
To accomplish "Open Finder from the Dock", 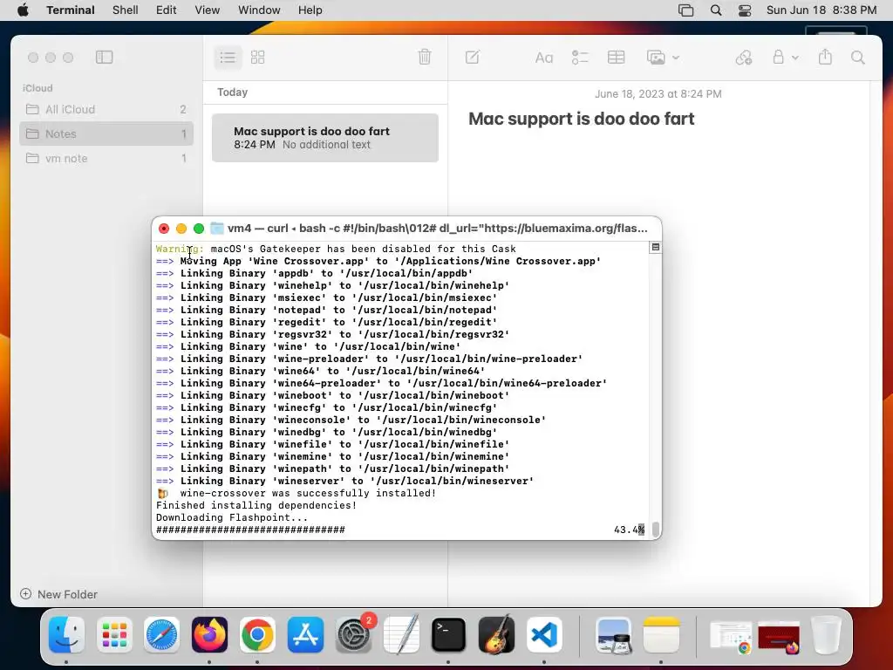I will [x=66, y=635].
